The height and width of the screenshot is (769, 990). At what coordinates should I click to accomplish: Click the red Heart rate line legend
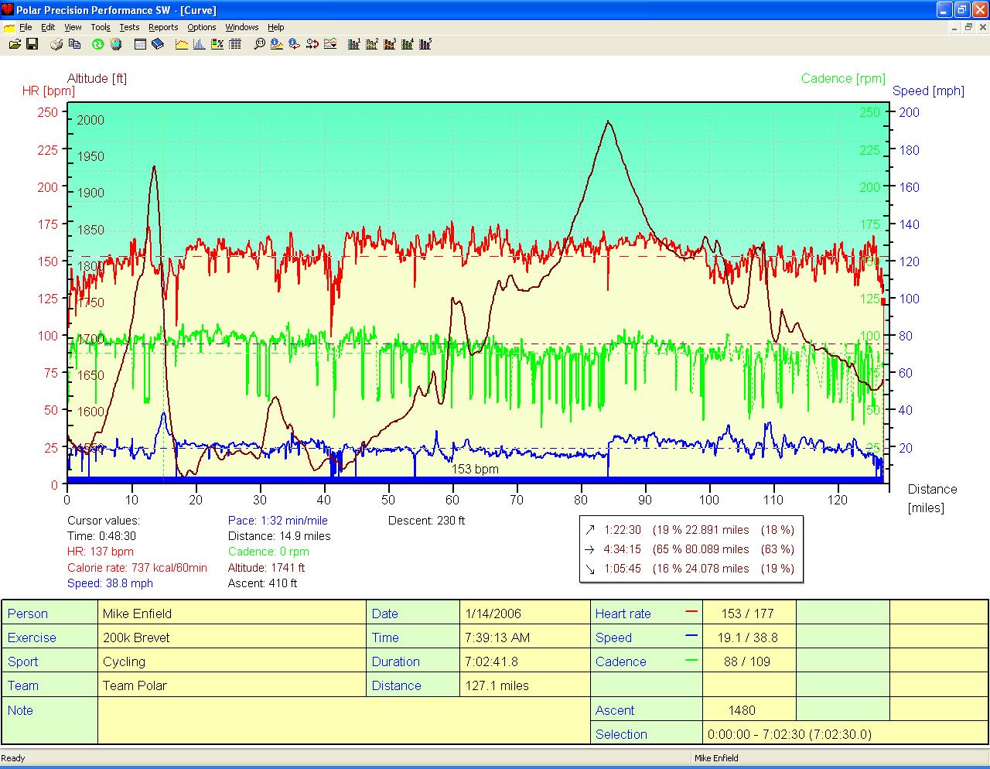point(691,613)
